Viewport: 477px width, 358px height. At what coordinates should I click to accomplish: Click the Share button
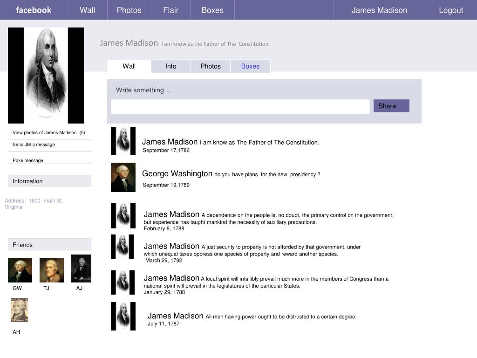pos(391,106)
